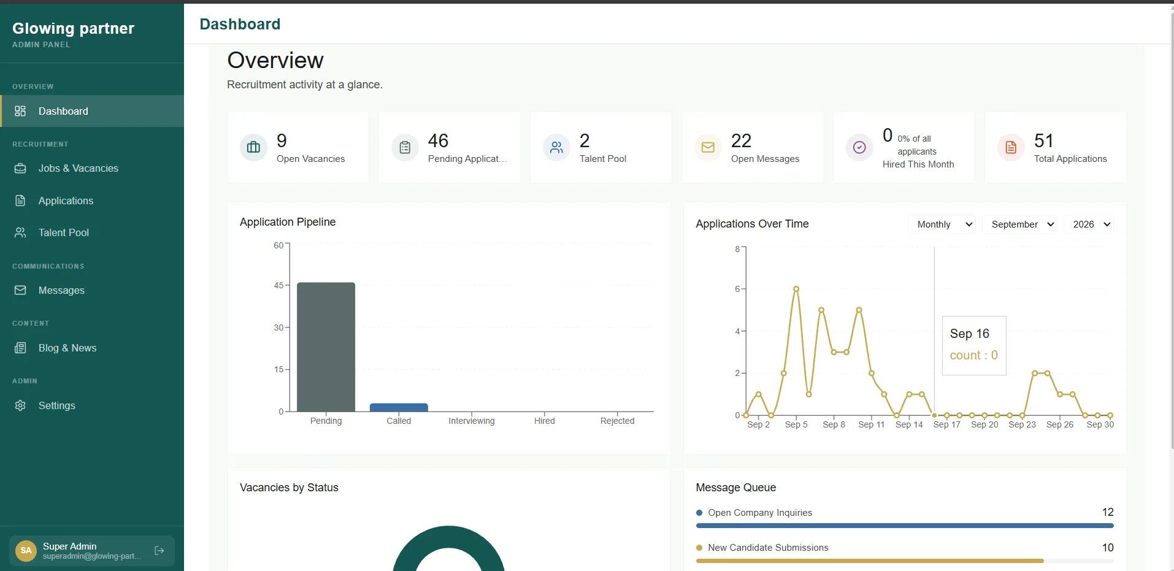The image size is (1174, 571).
Task: Click the 51 Total Applications stat value
Action: coord(1043,140)
